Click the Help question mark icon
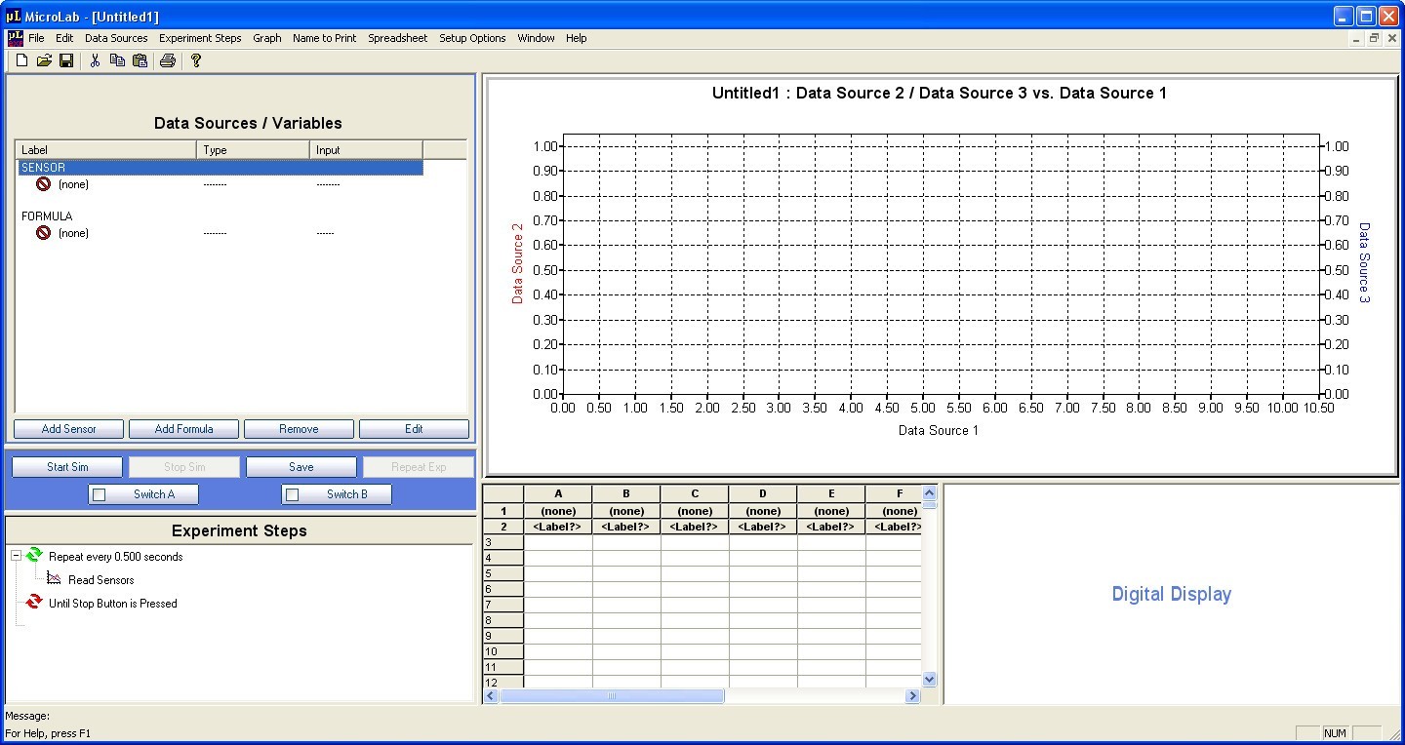This screenshot has width=1405, height=745. [x=196, y=60]
